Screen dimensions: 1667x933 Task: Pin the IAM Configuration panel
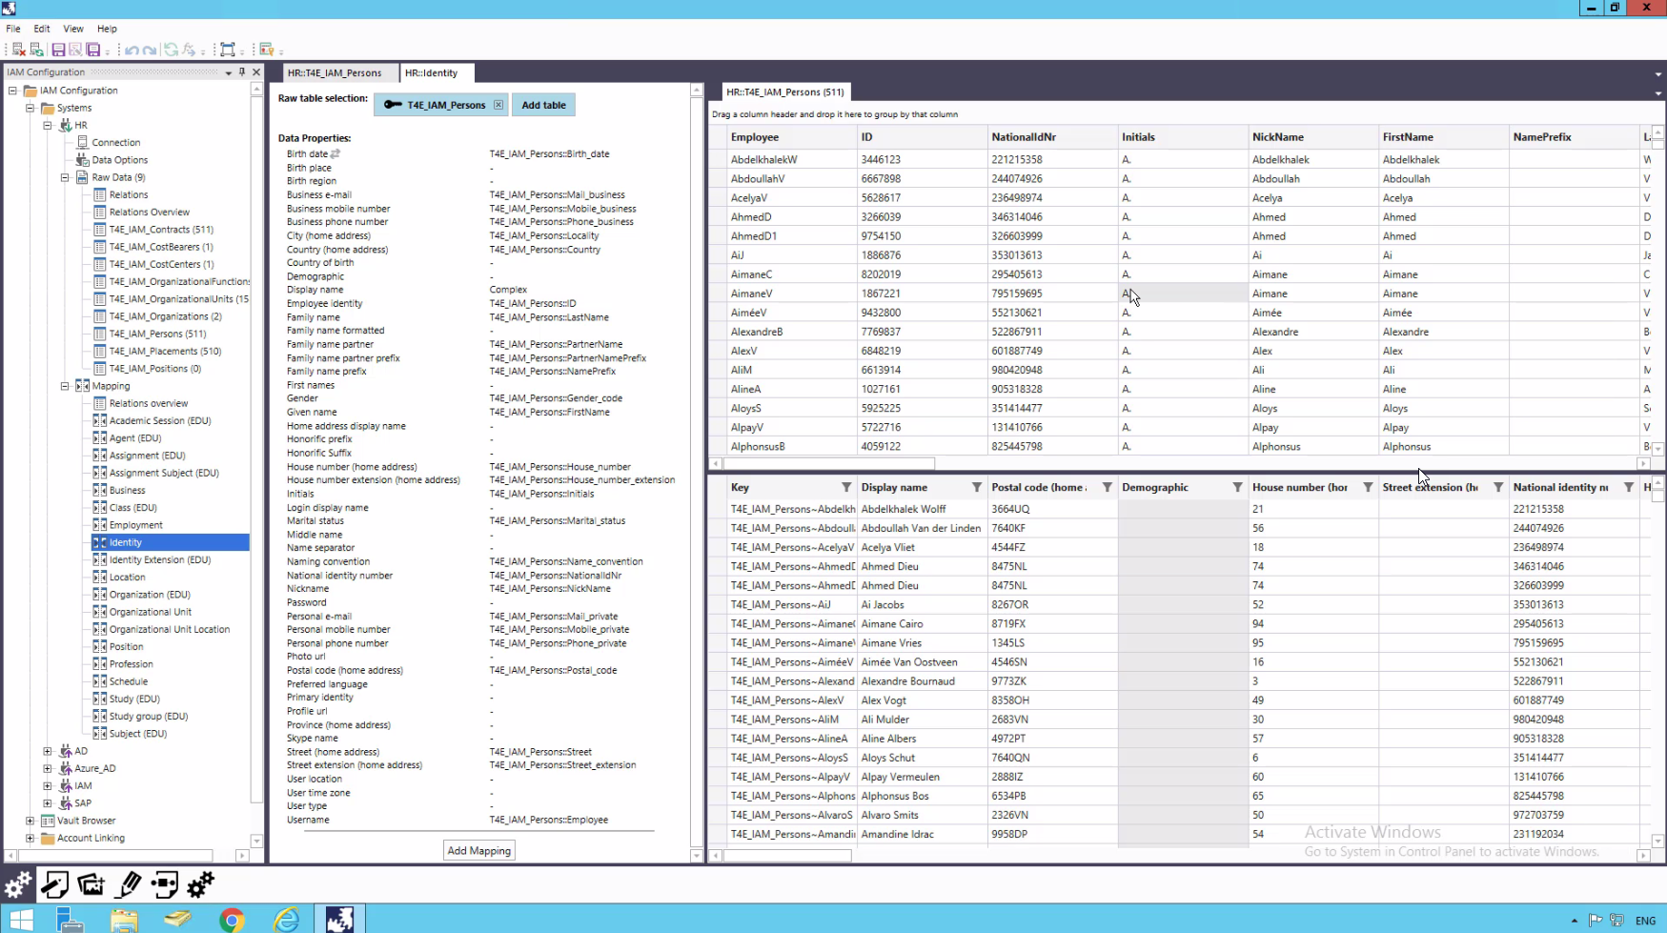[242, 72]
